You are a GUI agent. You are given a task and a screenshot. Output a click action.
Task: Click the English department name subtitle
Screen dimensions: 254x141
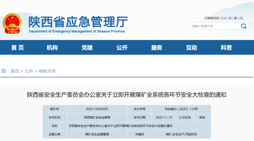tap(77, 31)
